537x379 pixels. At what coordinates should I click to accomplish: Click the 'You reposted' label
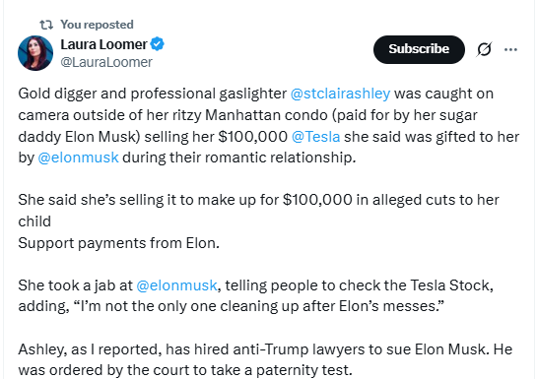point(97,25)
